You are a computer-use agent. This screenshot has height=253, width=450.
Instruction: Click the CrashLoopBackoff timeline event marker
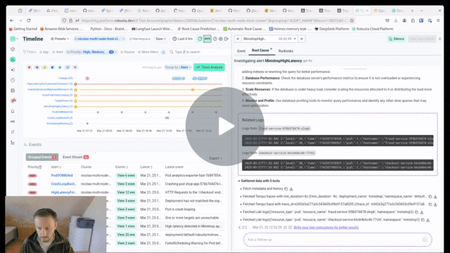tap(167, 118)
